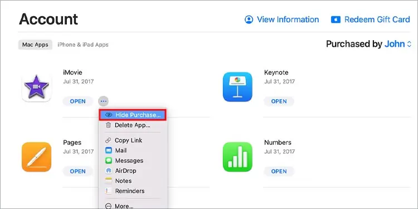The height and width of the screenshot is (209, 418).
Task: Click the Messages bubble icon in menu
Action: (x=109, y=161)
